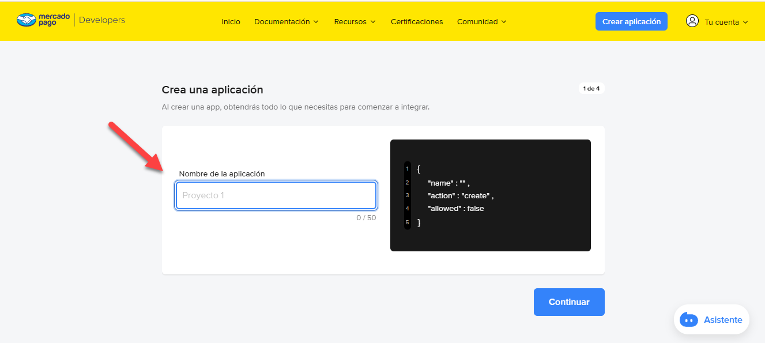Click the Nombre de la aplicación label

click(222, 174)
